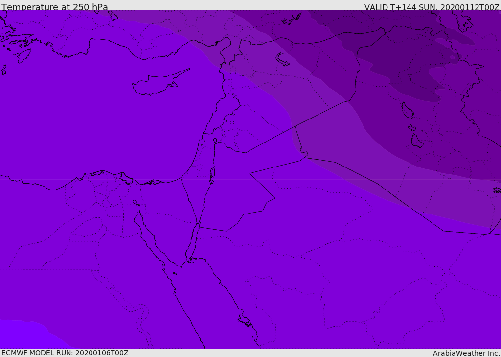Click the 'VALID T+144 SUN. 20200112T00Z' label
Image resolution: width=501 pixels, height=357 pixels.
point(432,7)
